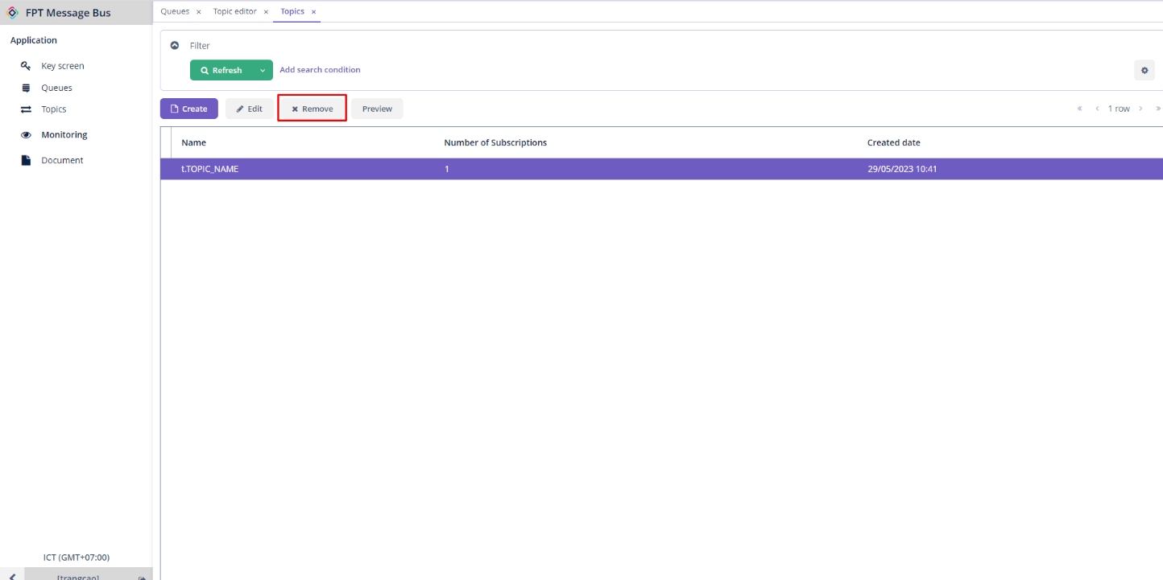Image resolution: width=1163 pixels, height=580 pixels.
Task: Remove the selected topic
Action: [x=312, y=109]
